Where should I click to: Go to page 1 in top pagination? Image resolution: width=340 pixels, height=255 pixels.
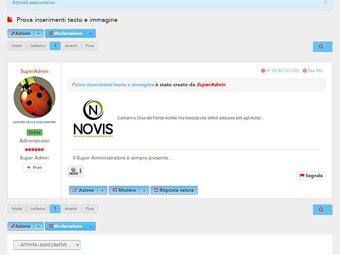tap(55, 46)
